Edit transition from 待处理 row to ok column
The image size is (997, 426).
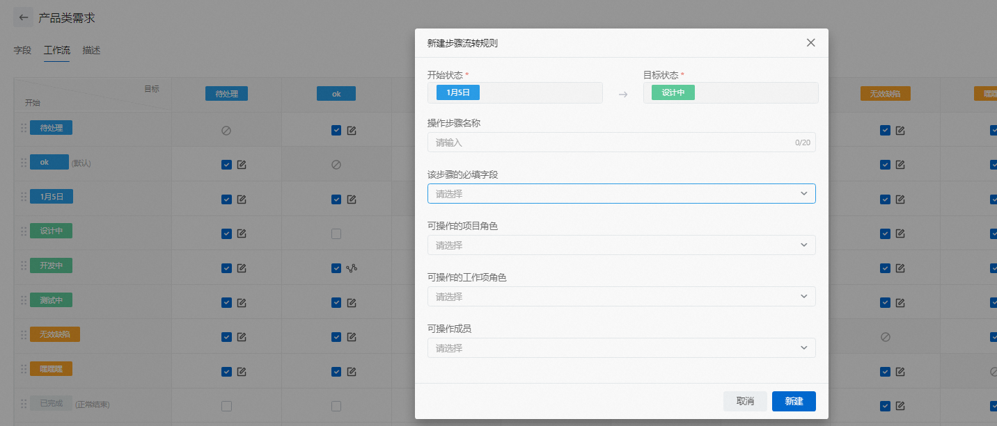click(352, 130)
